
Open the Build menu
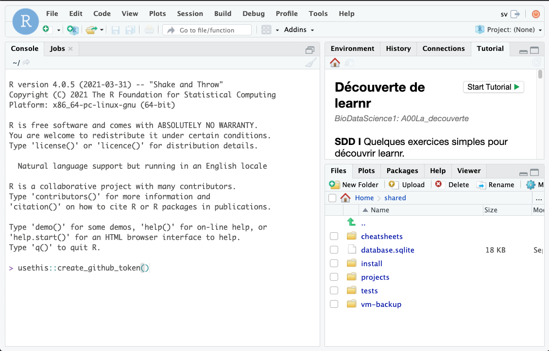(x=223, y=14)
